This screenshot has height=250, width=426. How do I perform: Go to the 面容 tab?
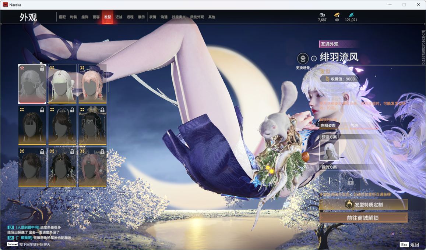click(x=96, y=17)
